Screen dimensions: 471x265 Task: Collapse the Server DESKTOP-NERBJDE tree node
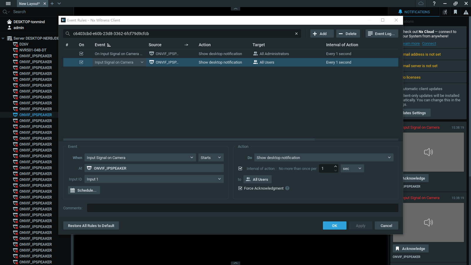(x=3, y=38)
